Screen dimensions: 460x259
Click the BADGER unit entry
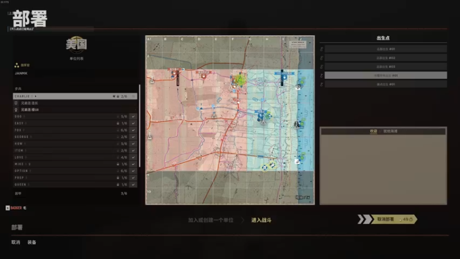click(16, 208)
